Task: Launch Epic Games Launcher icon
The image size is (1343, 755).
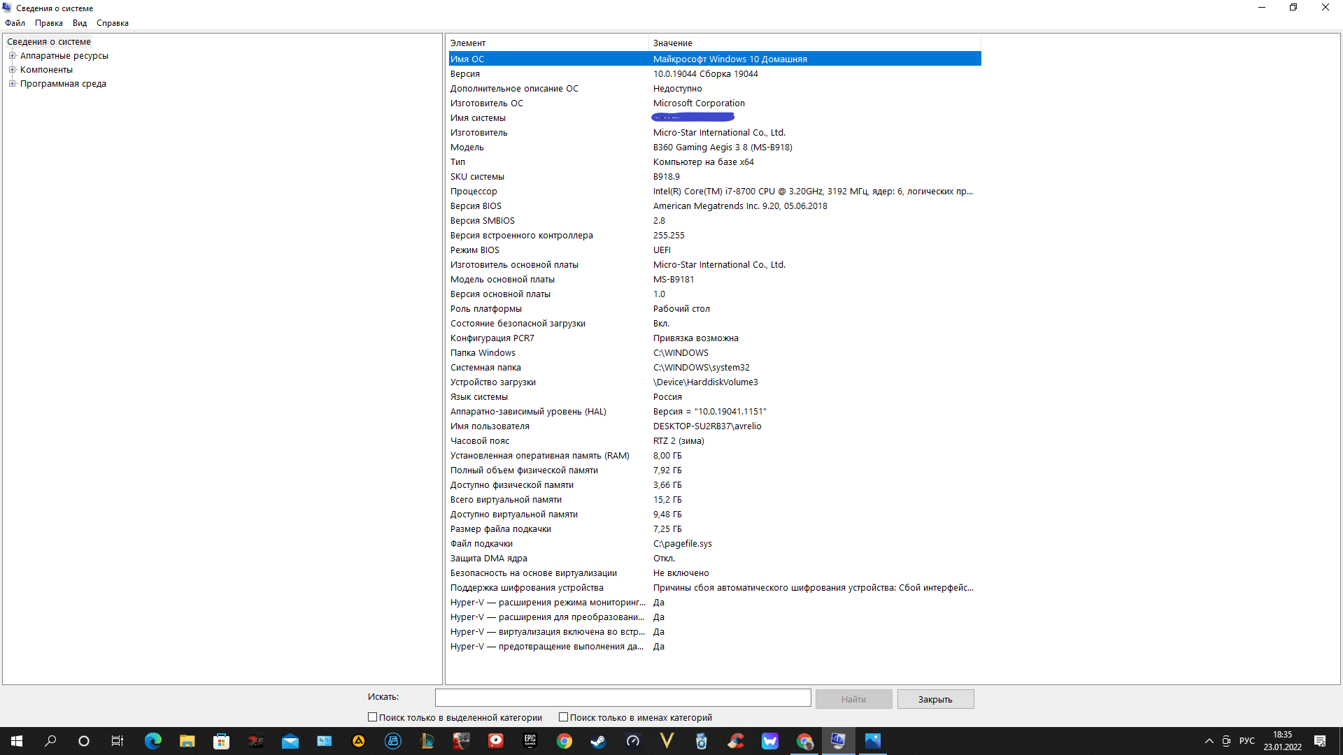Action: (530, 741)
